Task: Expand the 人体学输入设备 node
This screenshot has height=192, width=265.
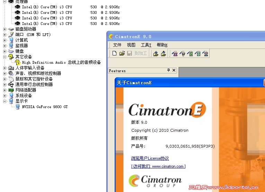Action: (x=5, y=68)
